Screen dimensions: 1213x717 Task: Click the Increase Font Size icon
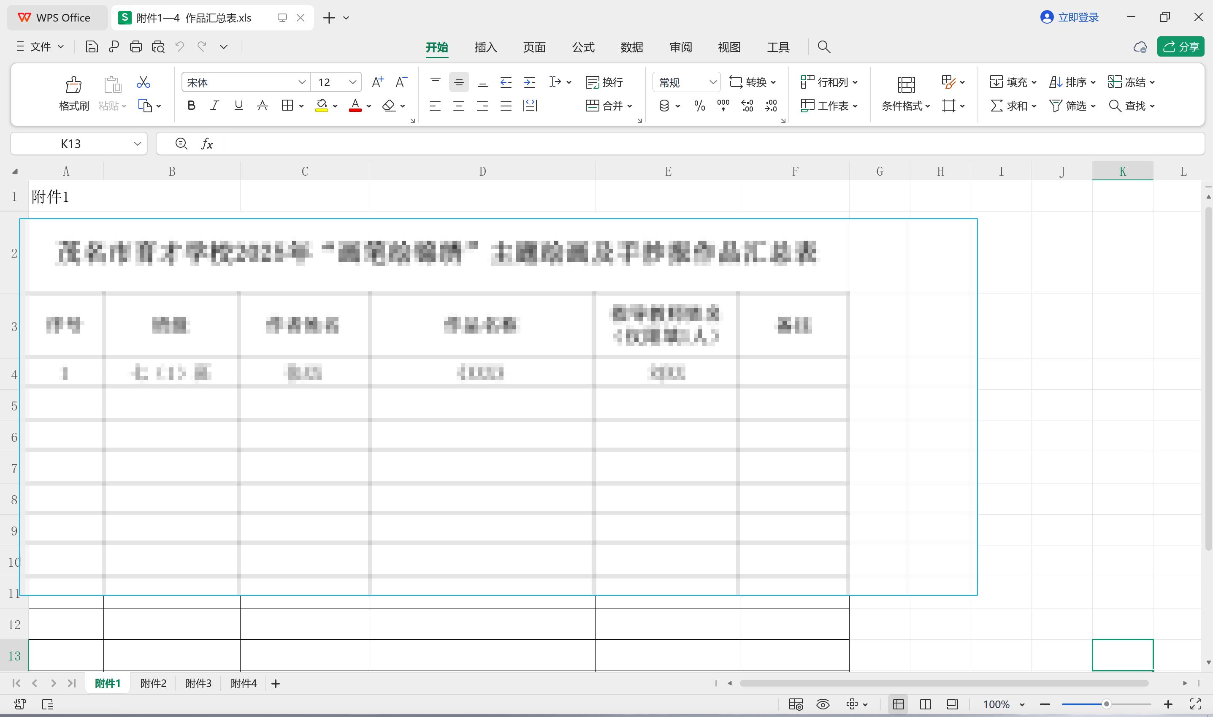click(x=378, y=81)
